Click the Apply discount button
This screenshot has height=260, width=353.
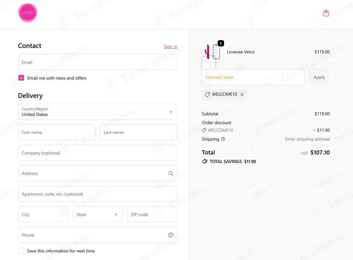click(319, 77)
